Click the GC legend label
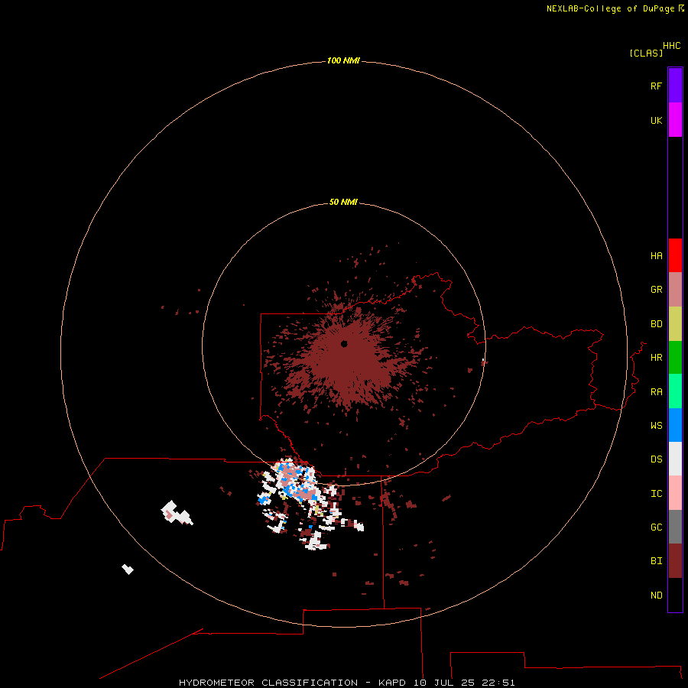This screenshot has width=688, height=688. pyautogui.click(x=656, y=527)
